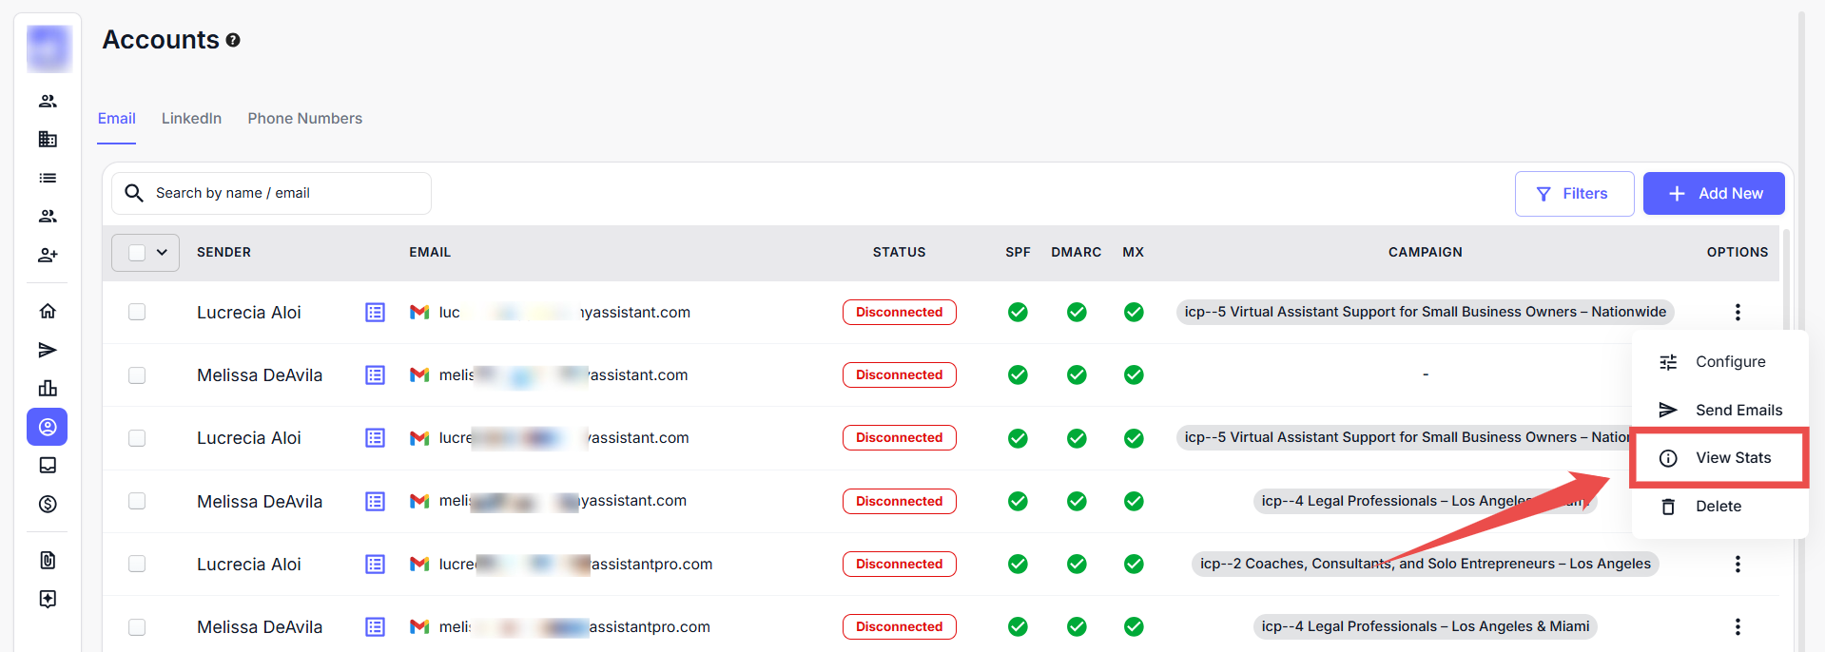The image size is (1825, 652).
Task: Select the first Melissa DeAvila row checkbox
Action: pos(137,374)
